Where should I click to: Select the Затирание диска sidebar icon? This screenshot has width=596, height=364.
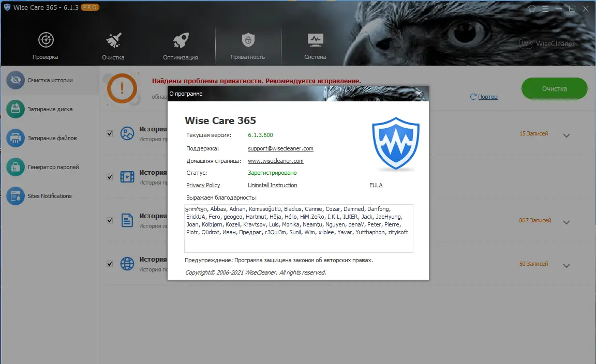[x=16, y=109]
